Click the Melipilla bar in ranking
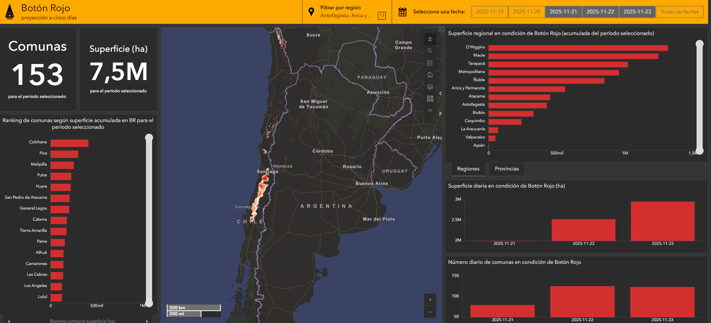This screenshot has width=711, height=323. (x=62, y=165)
